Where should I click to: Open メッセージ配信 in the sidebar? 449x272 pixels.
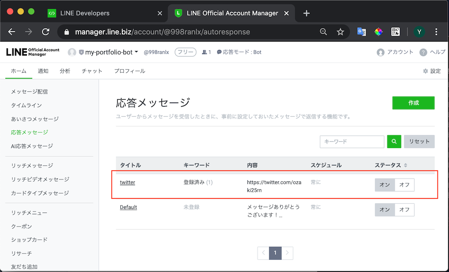tap(30, 92)
